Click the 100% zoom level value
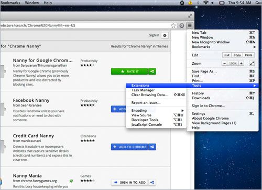Screen dimensions: 262x190 (x=233, y=63)
